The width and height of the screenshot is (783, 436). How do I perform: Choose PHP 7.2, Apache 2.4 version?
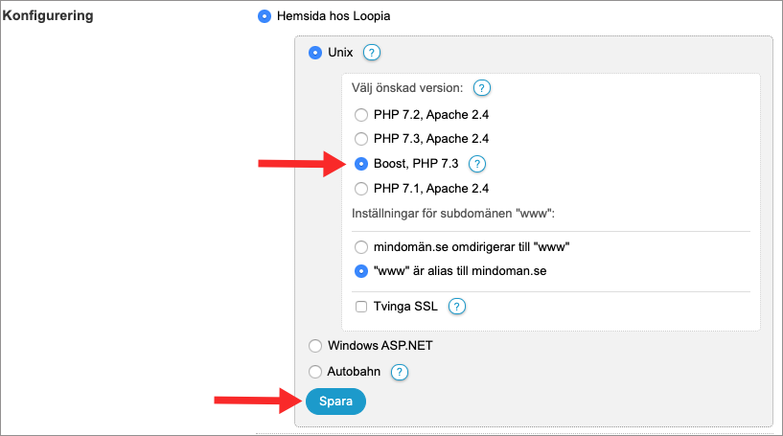[361, 115]
